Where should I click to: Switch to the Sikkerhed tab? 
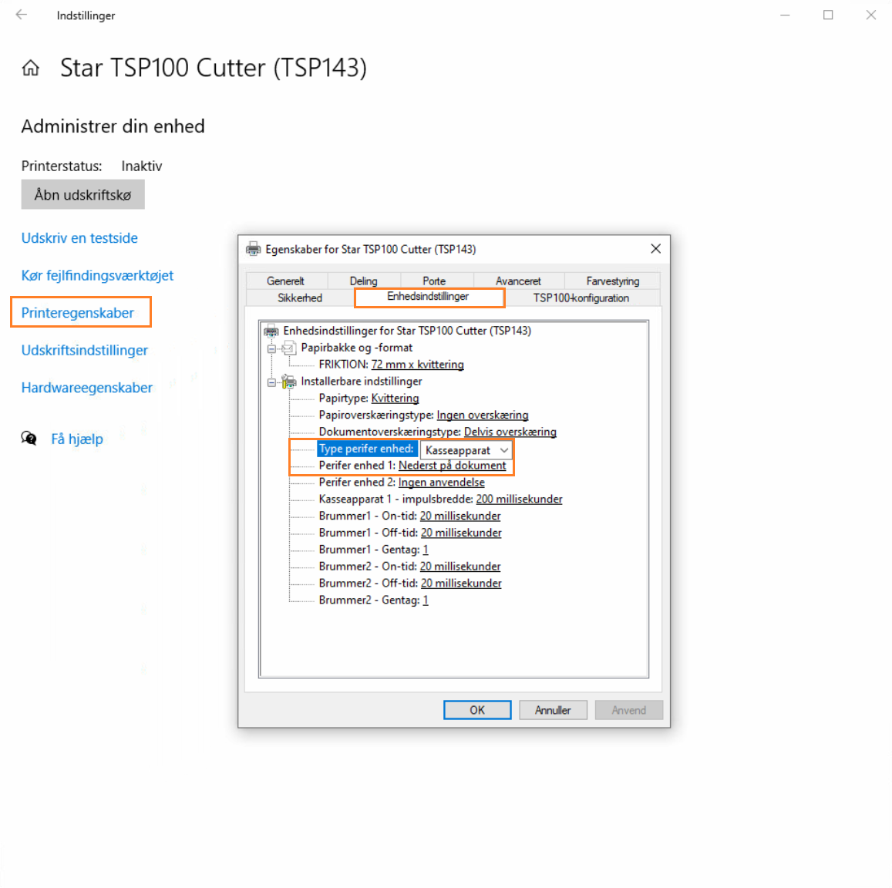(300, 298)
